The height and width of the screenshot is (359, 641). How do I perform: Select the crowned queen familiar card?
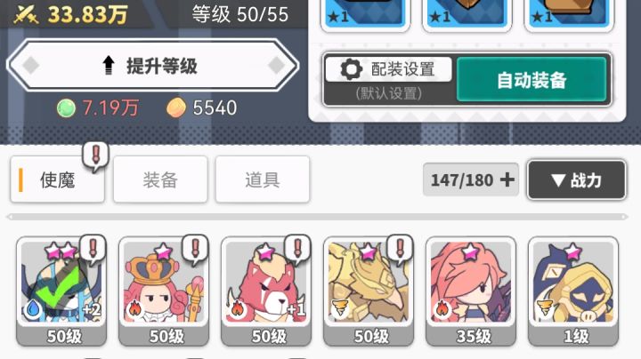tap(164, 291)
